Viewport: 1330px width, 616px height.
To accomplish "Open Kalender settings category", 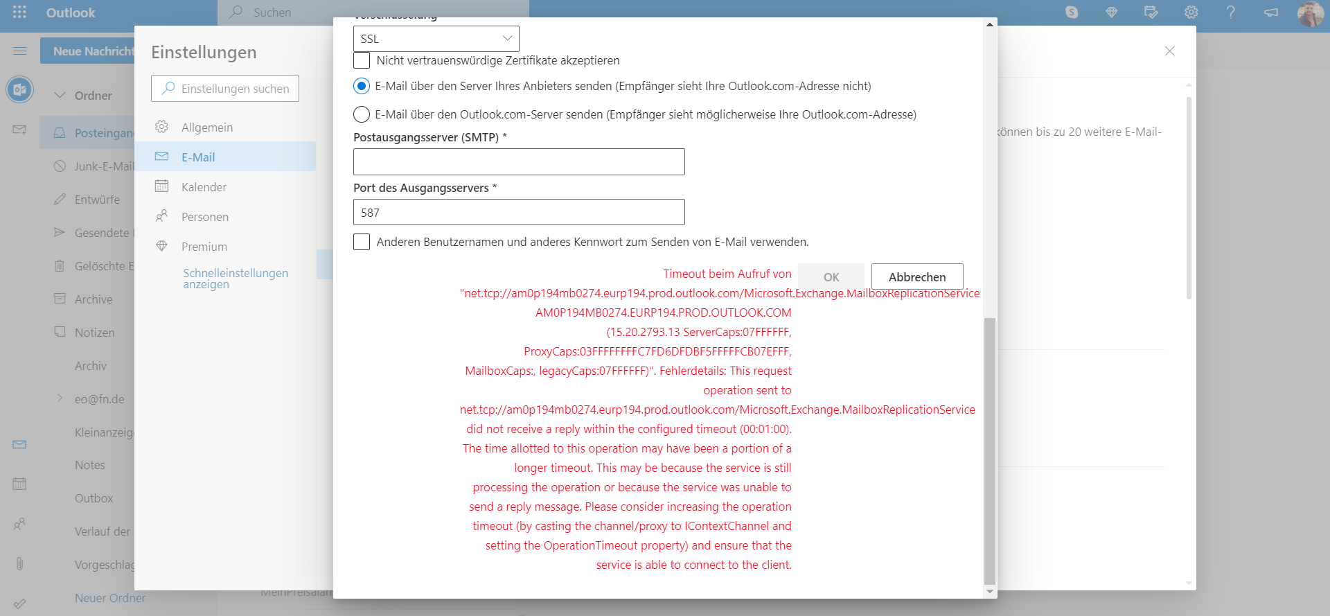I will click(225, 187).
